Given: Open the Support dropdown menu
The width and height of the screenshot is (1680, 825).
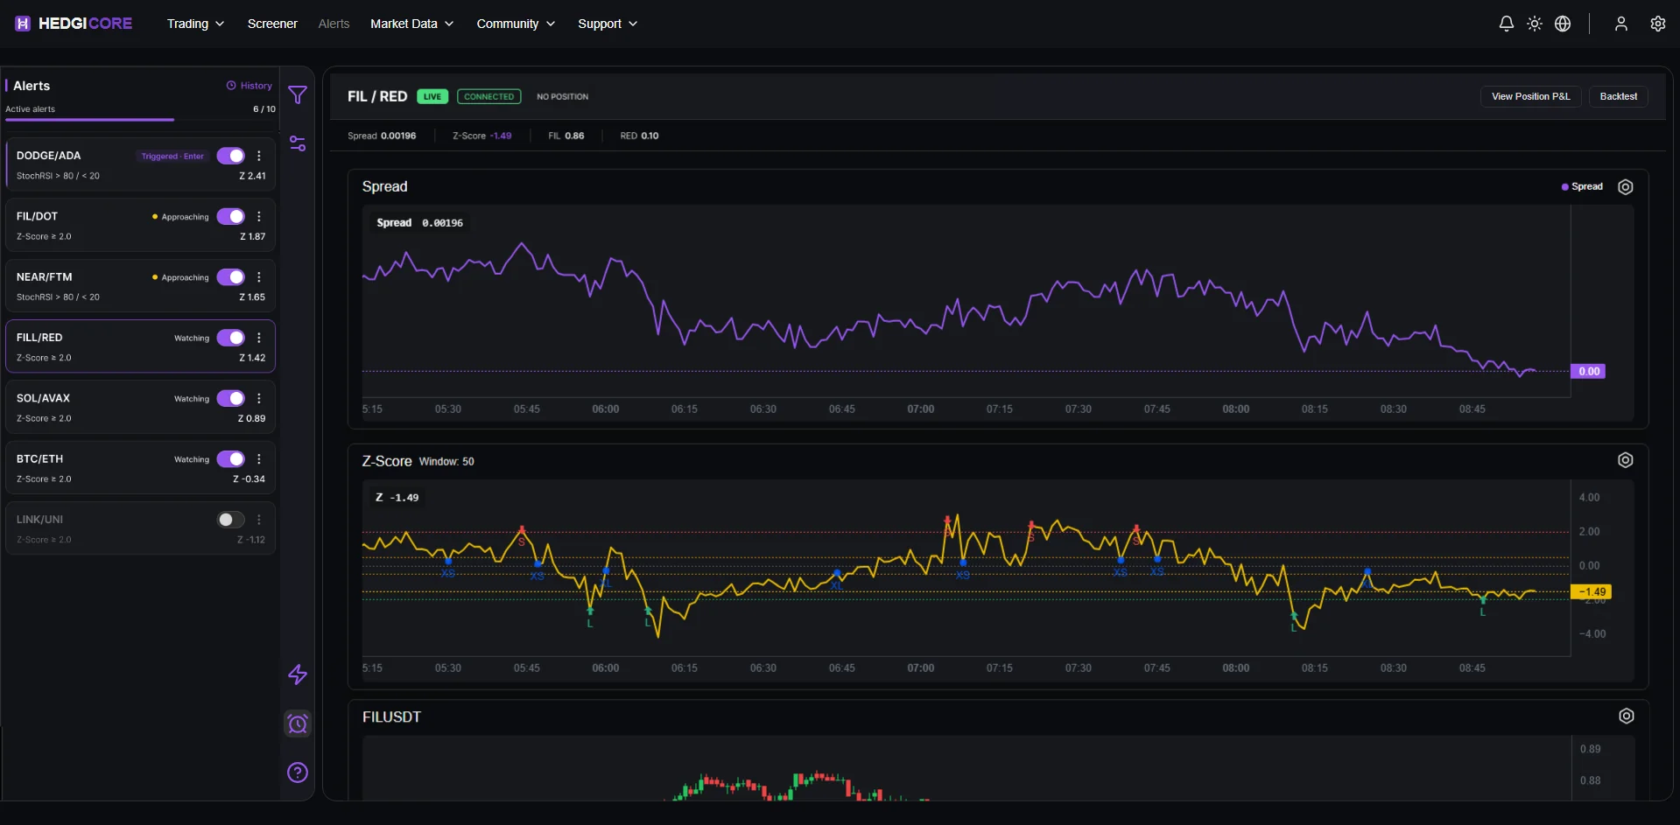Looking at the screenshot, I should point(608,24).
